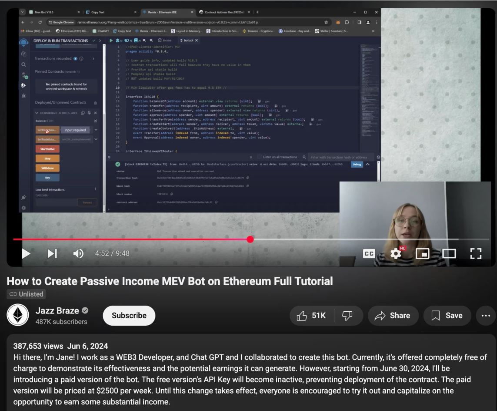
Task: Open Jazz Braze channel avatar
Action: [18, 315]
